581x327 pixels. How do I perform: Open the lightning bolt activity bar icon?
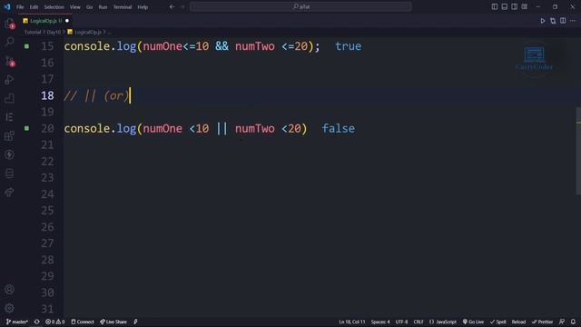(10, 154)
